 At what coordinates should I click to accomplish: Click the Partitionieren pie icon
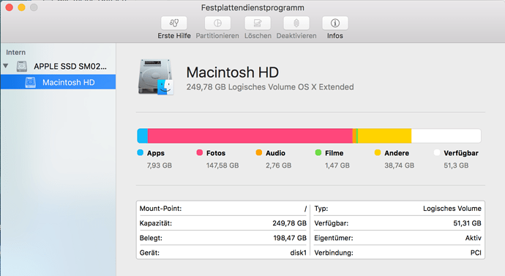(x=217, y=23)
